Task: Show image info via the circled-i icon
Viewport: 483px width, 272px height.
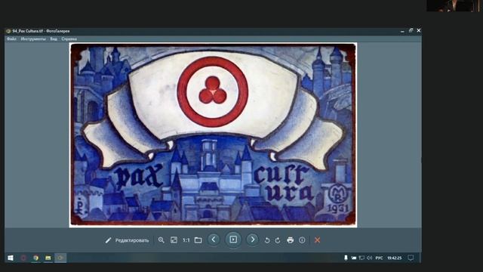Action: [302, 240]
